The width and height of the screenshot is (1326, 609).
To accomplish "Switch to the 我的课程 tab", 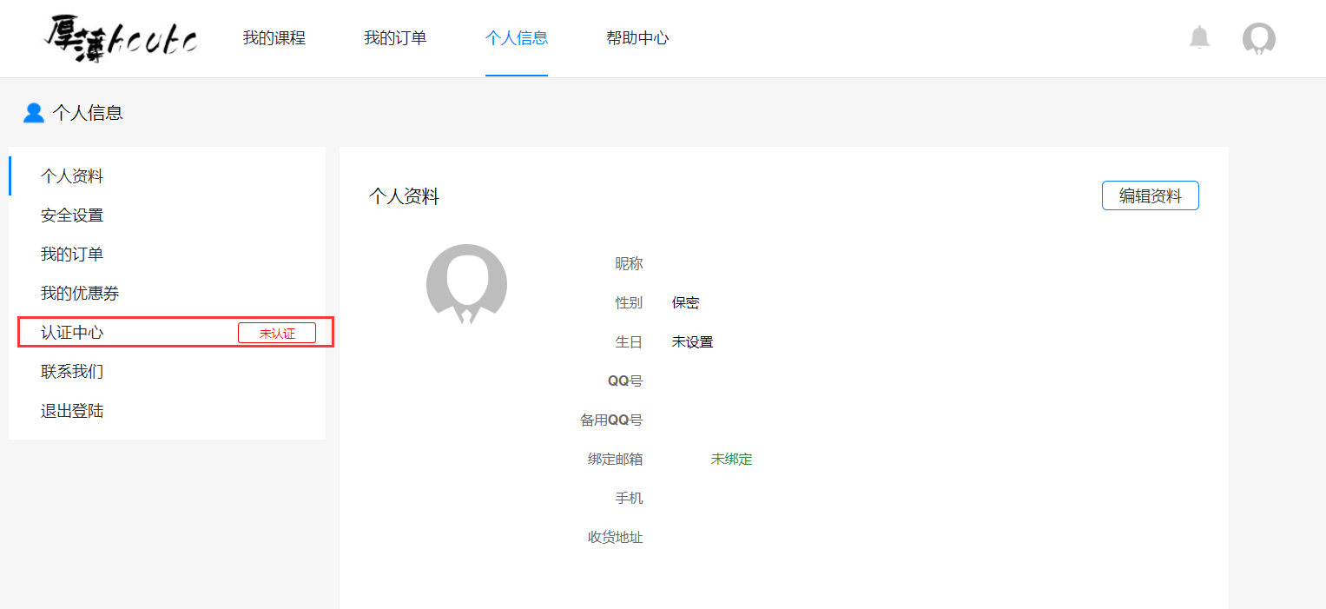I will point(274,38).
